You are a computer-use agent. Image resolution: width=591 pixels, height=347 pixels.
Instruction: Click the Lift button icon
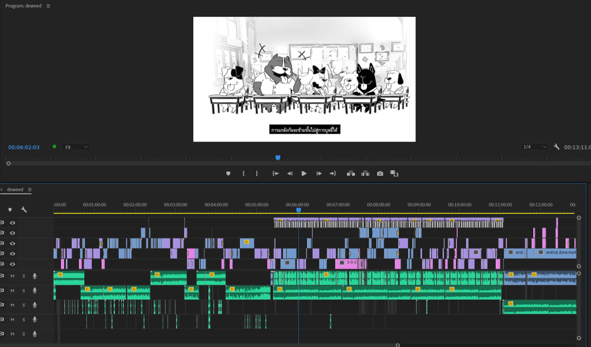tap(350, 173)
